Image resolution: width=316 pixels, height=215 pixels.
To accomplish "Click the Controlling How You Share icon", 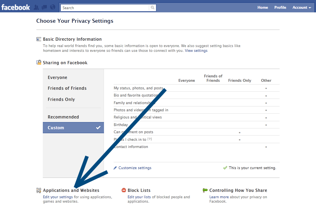I will (x=205, y=191).
